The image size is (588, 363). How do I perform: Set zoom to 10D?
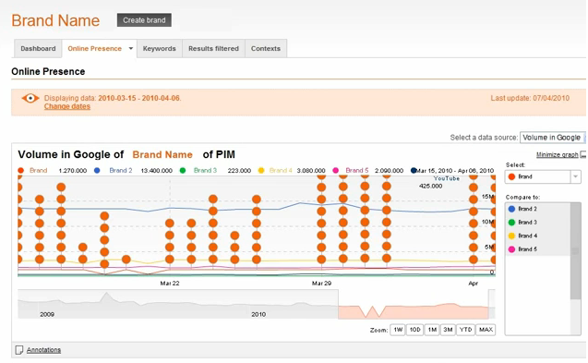(414, 330)
